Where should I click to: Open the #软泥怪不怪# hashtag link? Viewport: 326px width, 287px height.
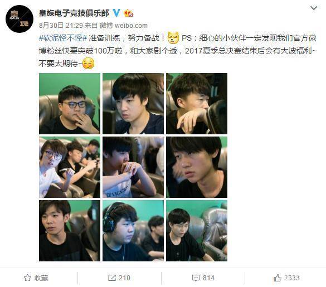point(63,38)
